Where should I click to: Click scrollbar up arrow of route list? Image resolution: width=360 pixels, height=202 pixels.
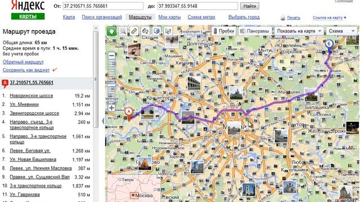[x=96, y=28]
